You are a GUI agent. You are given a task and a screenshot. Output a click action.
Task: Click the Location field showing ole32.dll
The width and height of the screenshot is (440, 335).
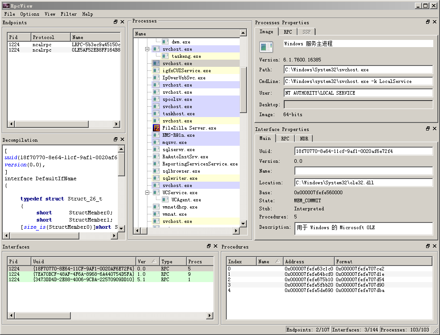[x=364, y=183]
